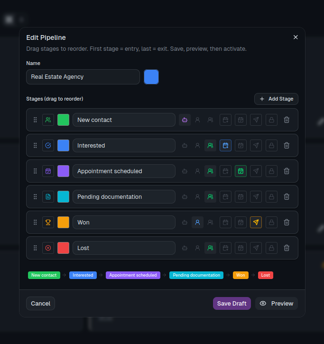Click the bot icon in Won row
The height and width of the screenshot is (344, 324).
coord(185,223)
